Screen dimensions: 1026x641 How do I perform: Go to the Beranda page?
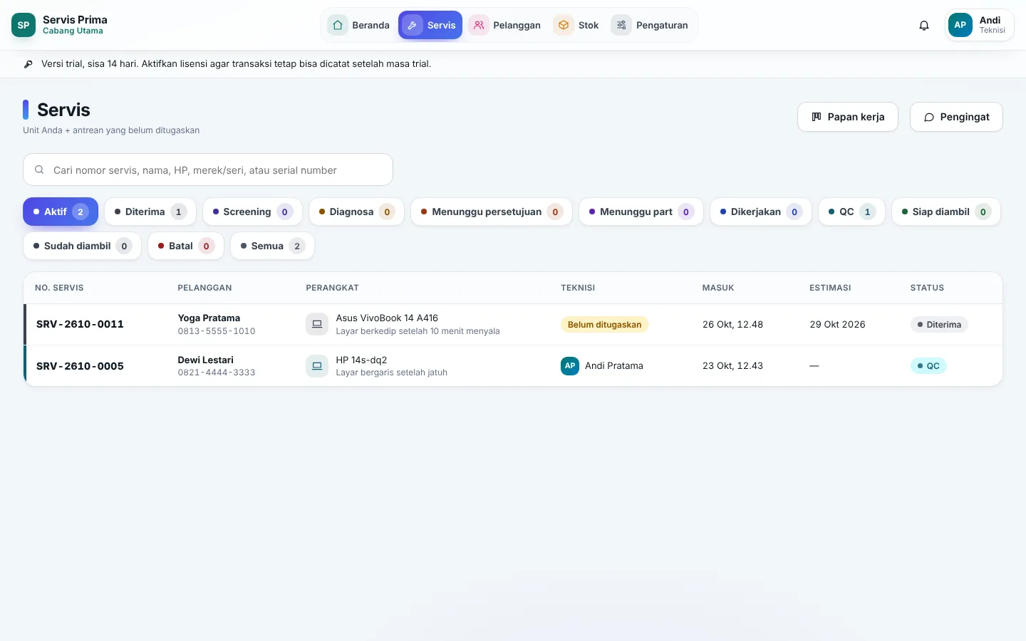tap(359, 25)
